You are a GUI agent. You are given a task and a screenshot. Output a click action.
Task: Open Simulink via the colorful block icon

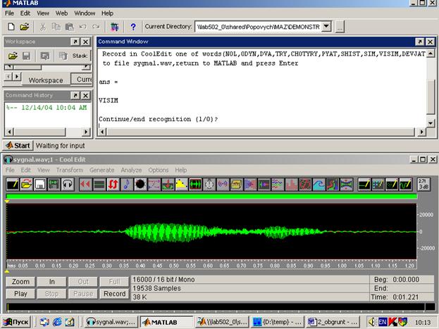click(x=114, y=27)
